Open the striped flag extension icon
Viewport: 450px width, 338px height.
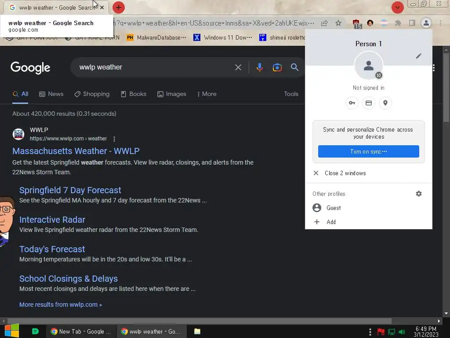click(x=384, y=23)
